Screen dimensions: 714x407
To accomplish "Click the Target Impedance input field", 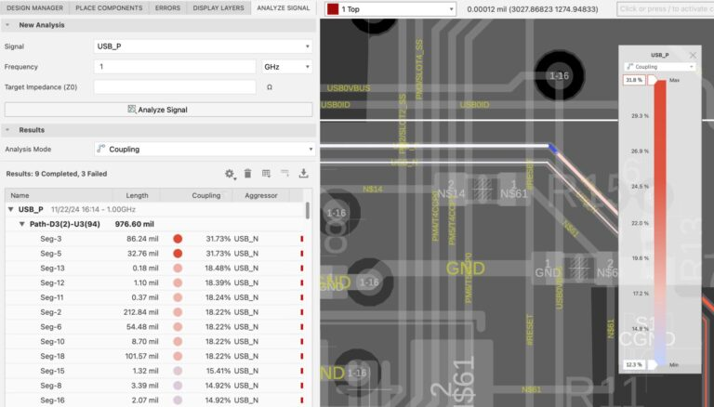I will [x=175, y=87].
